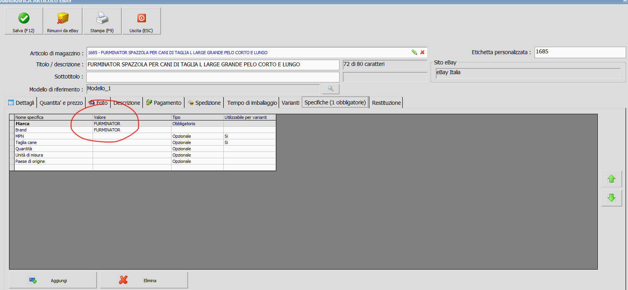Viewport: 628px width, 290px height.
Task: Click the empty Valore cell for MPN
Action: click(x=132, y=136)
